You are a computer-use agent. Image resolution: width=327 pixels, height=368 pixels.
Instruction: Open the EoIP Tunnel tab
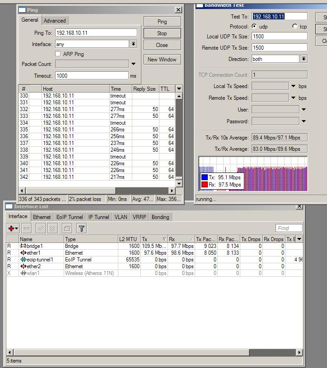point(70,217)
